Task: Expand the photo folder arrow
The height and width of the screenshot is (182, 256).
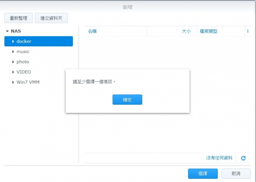Action: point(13,62)
